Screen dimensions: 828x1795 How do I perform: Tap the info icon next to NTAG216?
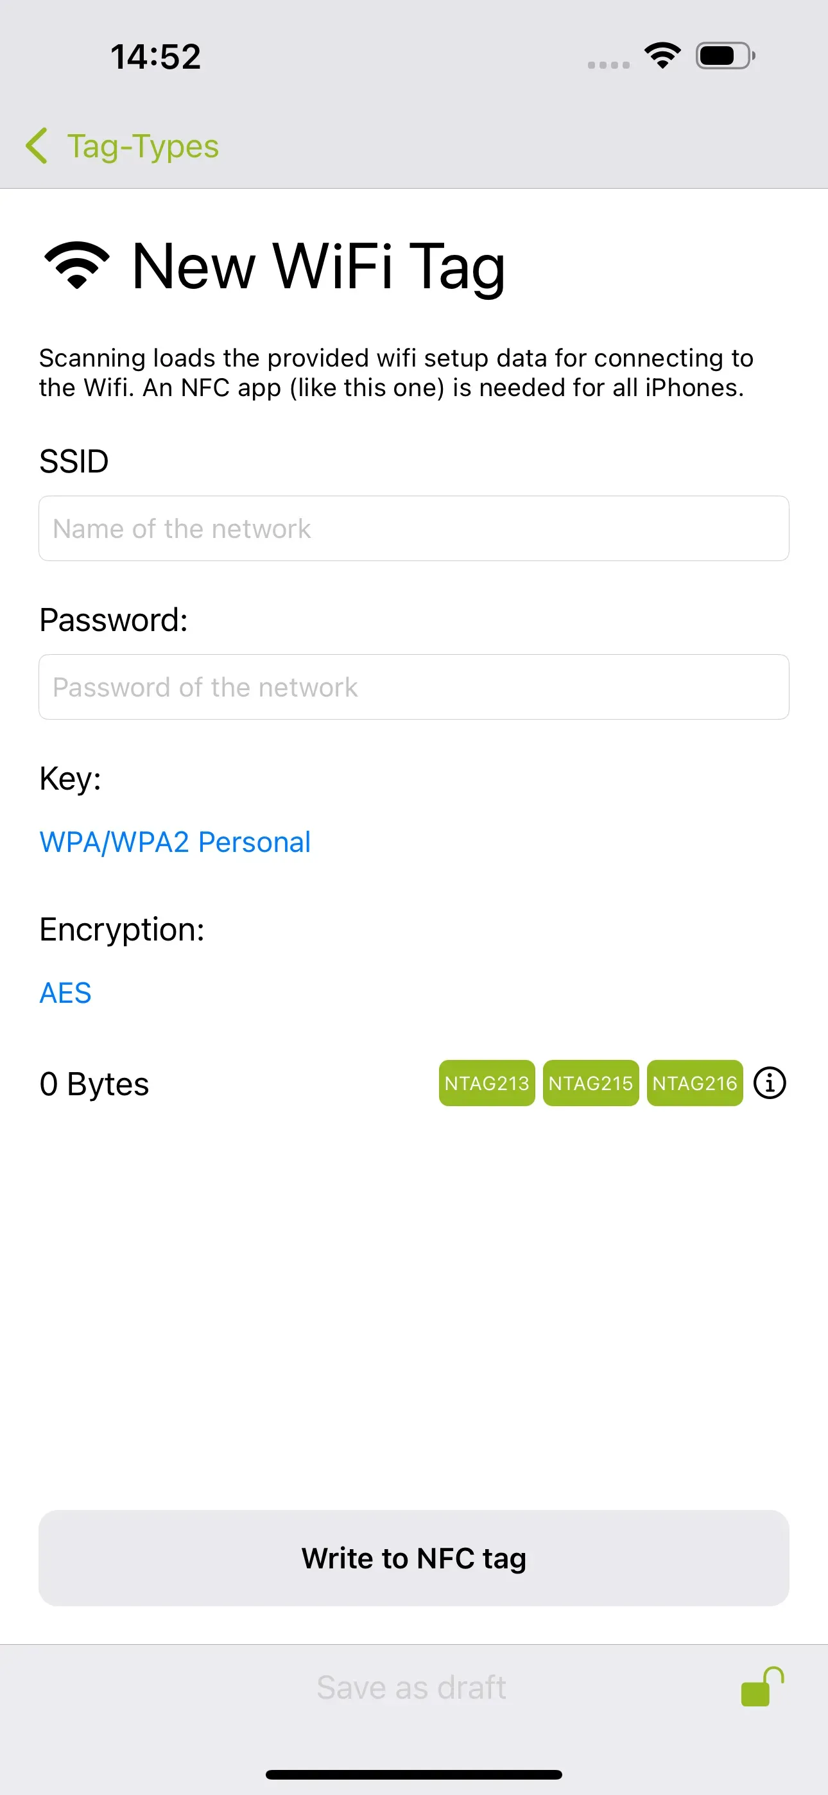click(770, 1082)
